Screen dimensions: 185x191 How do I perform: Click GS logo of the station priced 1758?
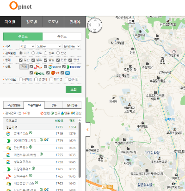coord(8,162)
